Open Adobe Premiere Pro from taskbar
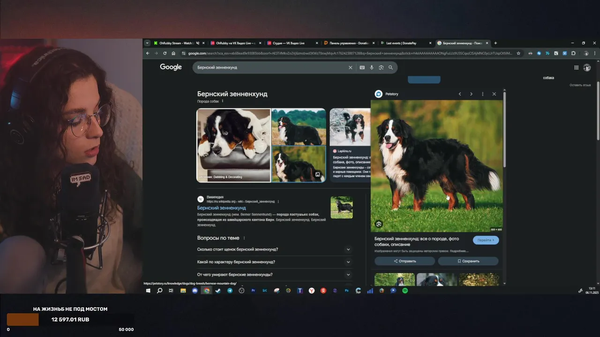The image size is (600, 337). 253,291
